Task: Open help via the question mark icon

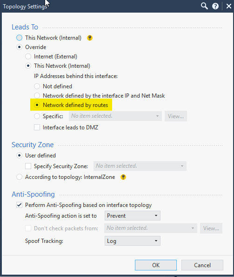Action: pyautogui.click(x=215, y=6)
